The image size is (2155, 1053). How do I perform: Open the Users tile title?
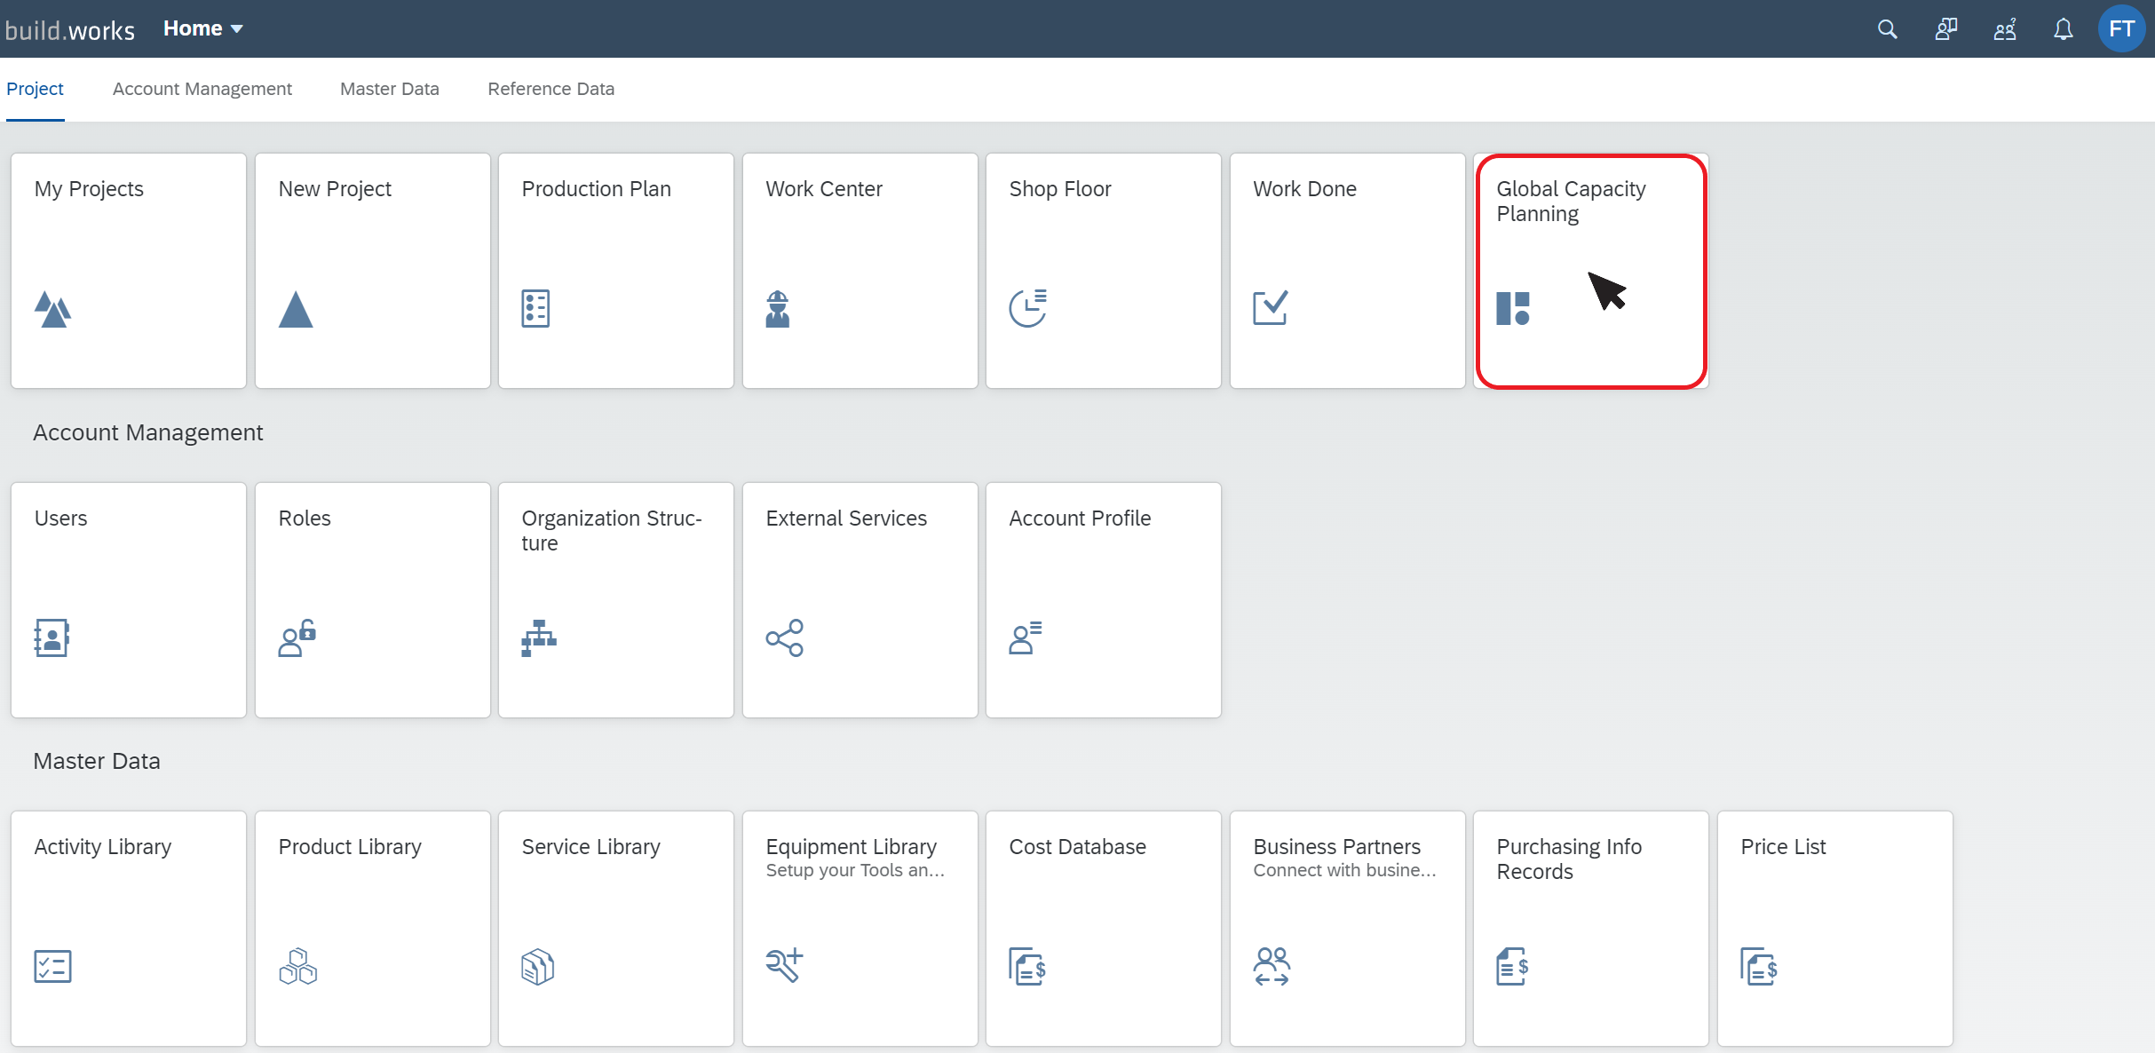tap(60, 519)
